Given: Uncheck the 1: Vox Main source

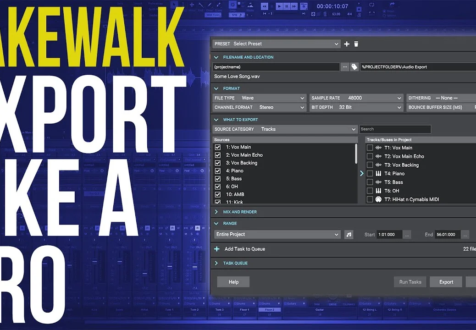Looking at the screenshot, I should tap(218, 147).
